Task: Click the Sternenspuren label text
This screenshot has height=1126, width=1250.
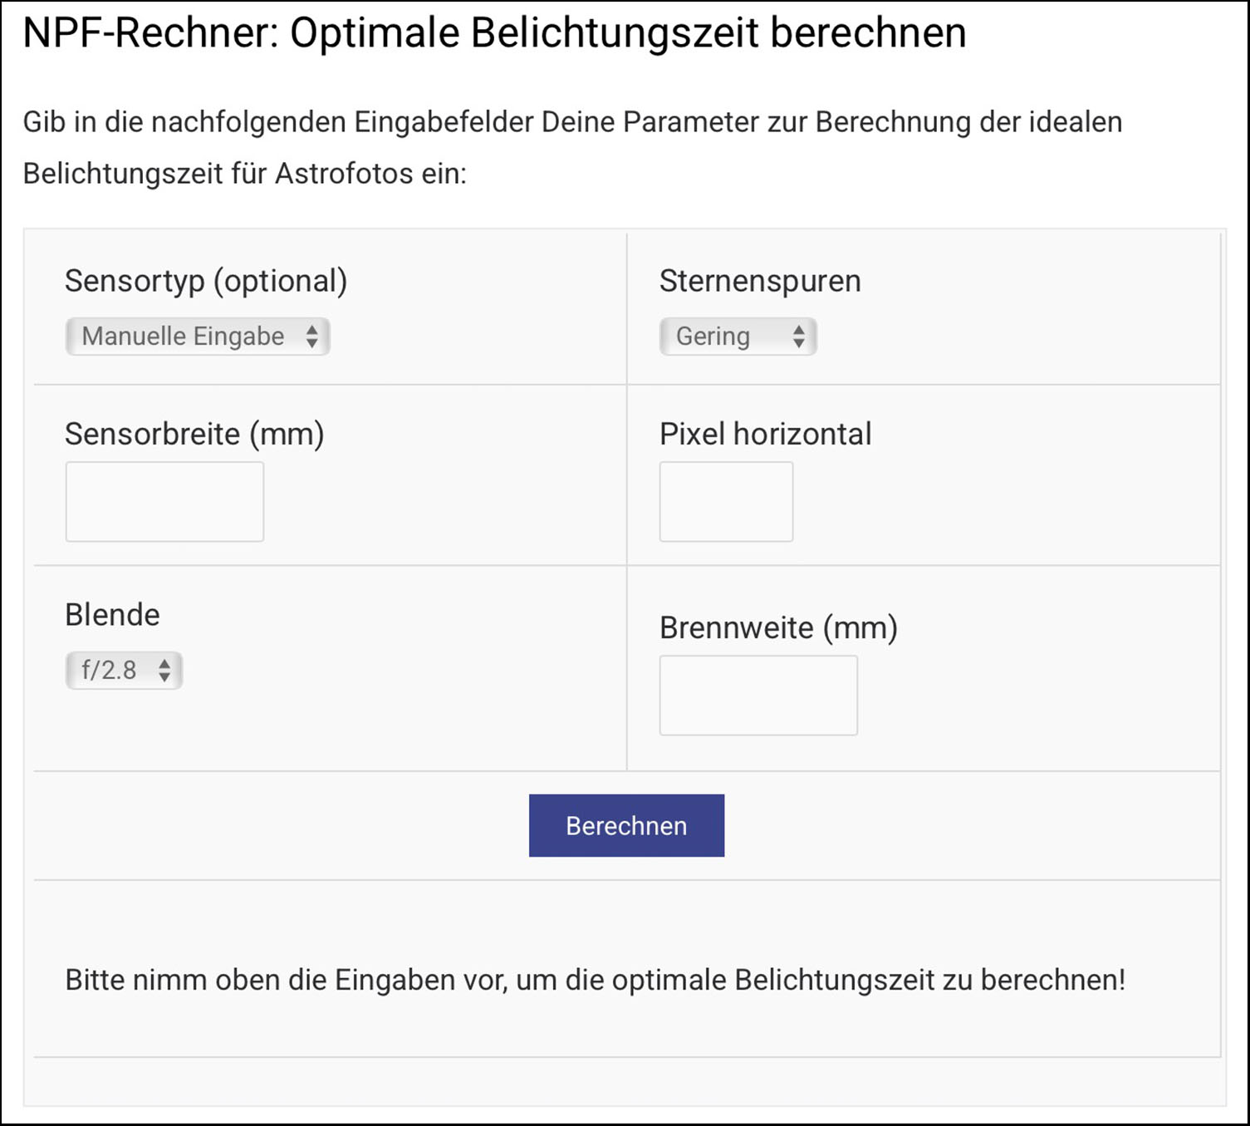Action: (x=760, y=281)
